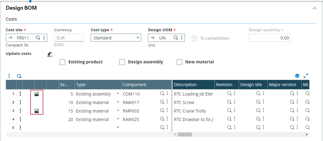Open Type dropdown for RAW017 row

(118, 102)
